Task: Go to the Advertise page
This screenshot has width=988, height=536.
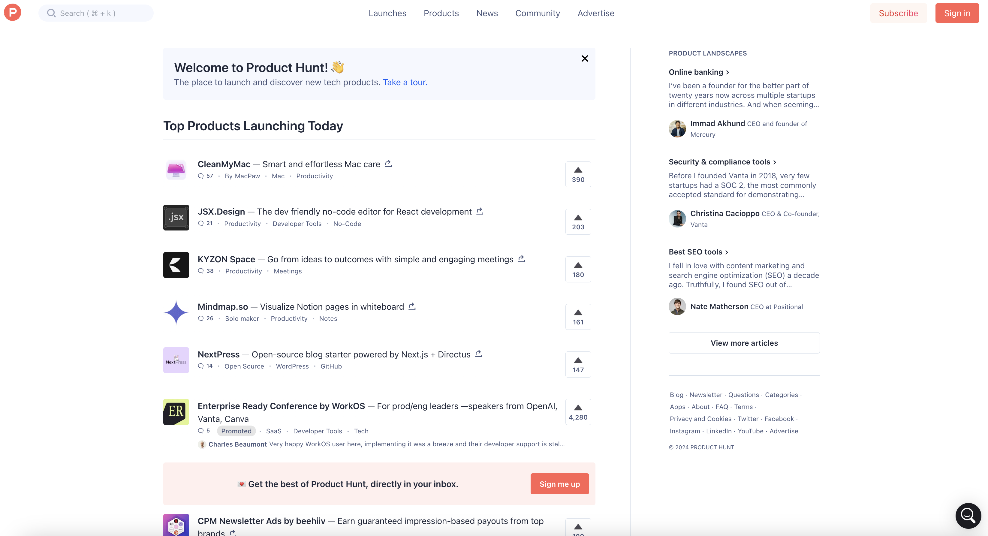Action: pyautogui.click(x=596, y=14)
